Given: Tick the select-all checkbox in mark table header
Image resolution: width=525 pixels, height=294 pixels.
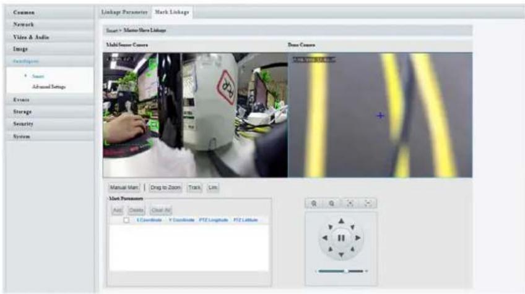Looking at the screenshot, I should [126, 220].
